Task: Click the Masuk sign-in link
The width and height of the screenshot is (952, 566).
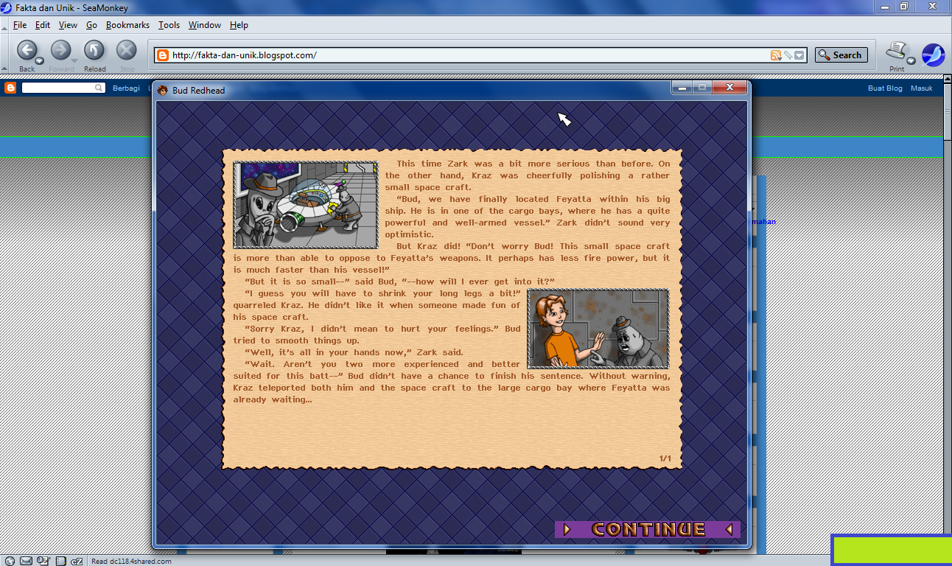Action: [x=922, y=88]
